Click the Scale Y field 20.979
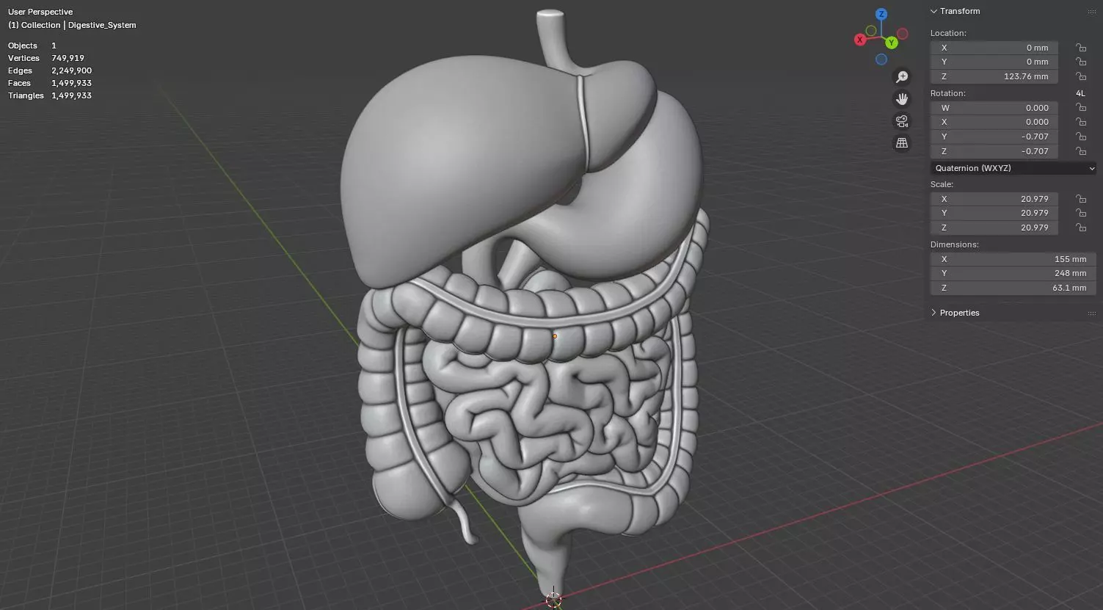Image resolution: width=1103 pixels, height=610 pixels. point(994,213)
